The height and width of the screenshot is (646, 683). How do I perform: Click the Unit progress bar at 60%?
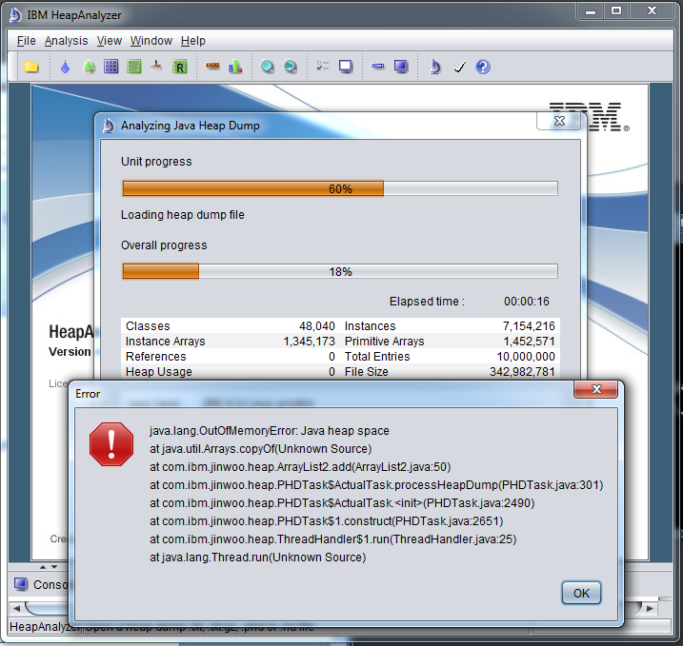[340, 188]
